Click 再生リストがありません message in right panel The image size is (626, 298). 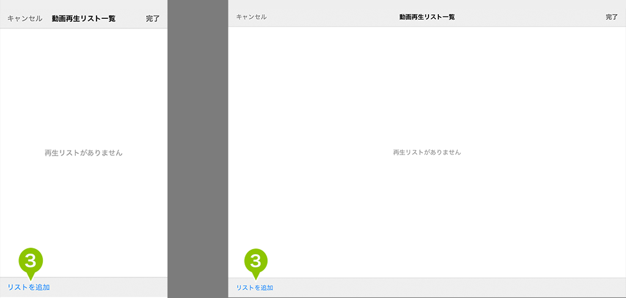tap(427, 152)
